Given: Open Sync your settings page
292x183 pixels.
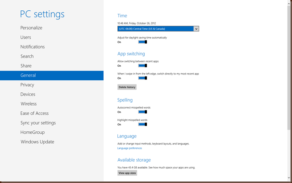Looking at the screenshot, I should pos(38,123).
